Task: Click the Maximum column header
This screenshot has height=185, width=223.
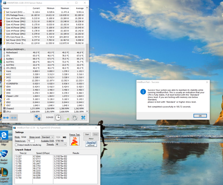Action: pos(63,8)
